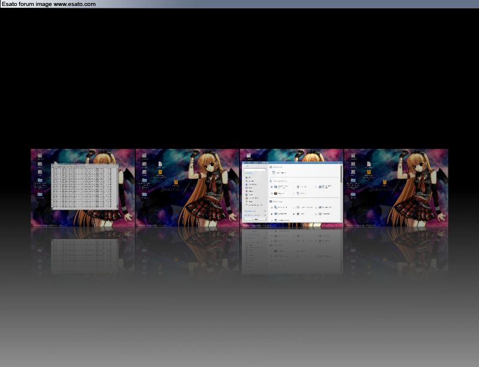Click the search field in the control center sidebar
The width and height of the screenshot is (479, 367).
254,170
